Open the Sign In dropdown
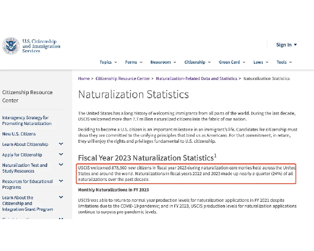 pos(286,44)
